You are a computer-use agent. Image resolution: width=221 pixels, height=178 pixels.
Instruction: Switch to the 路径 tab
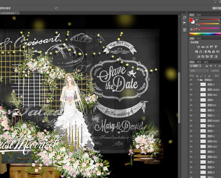tap(206, 62)
